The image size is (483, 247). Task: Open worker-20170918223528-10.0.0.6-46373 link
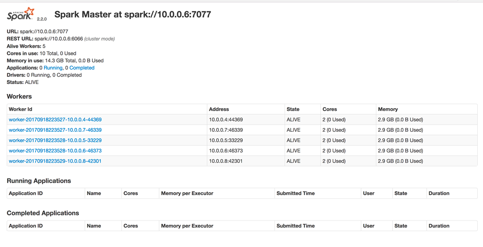point(55,151)
